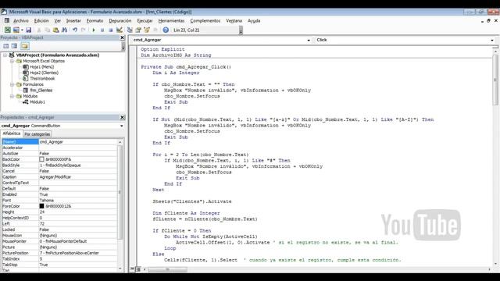This screenshot has height=281, width=500.
Task: Open the Ver menu
Action: (x=57, y=21)
